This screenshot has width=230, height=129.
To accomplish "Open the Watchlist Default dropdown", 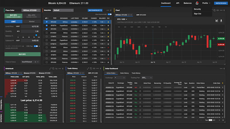I will 63,10.
